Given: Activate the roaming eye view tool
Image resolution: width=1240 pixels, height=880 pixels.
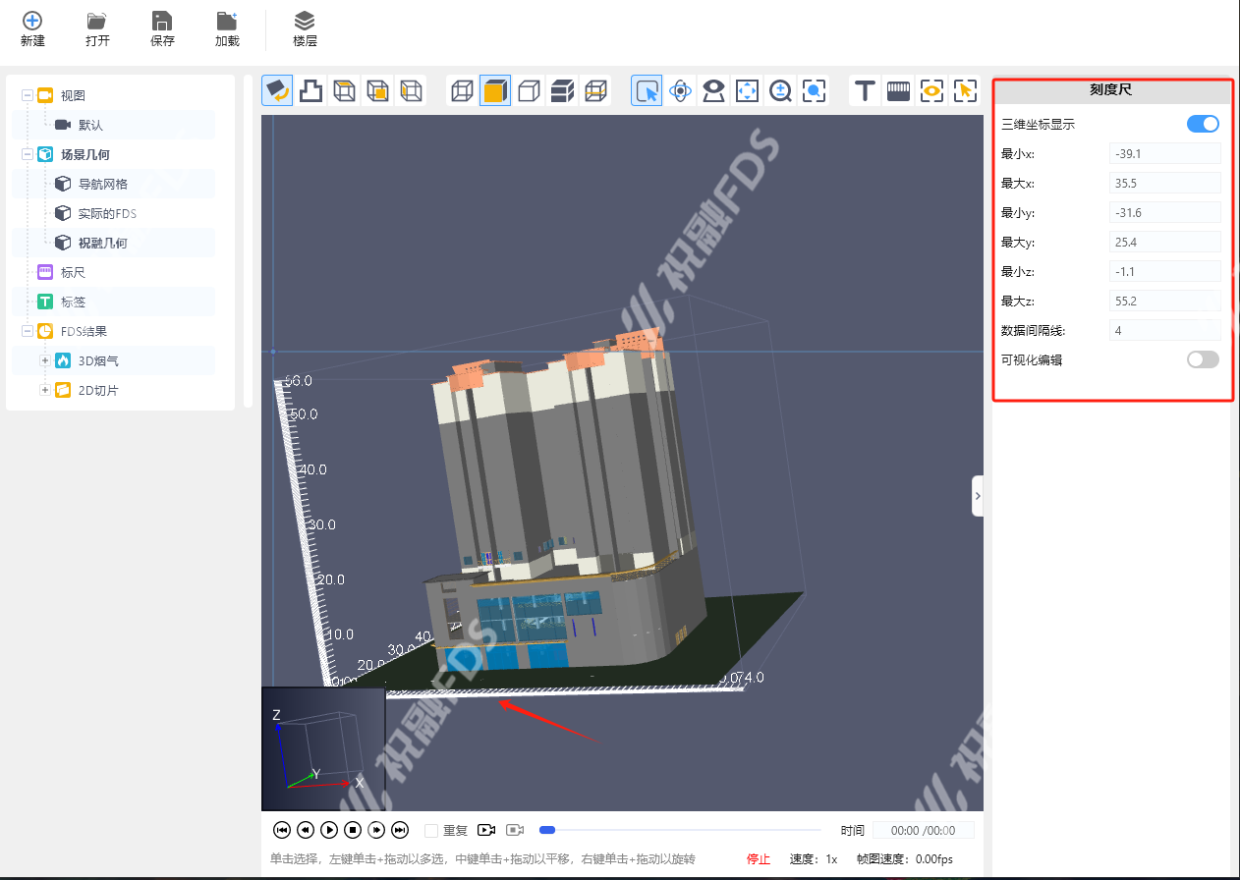Looking at the screenshot, I should click(x=713, y=91).
